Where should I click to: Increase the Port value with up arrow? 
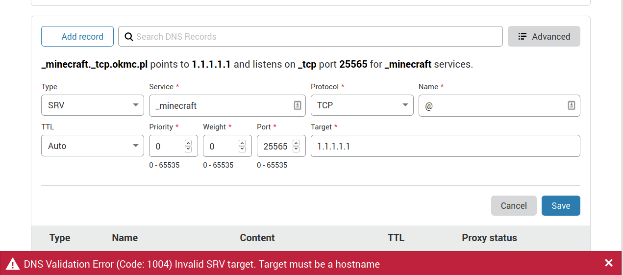[x=296, y=143]
